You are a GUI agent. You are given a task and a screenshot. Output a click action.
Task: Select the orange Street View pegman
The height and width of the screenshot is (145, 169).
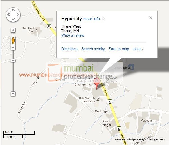(x=13, y=41)
